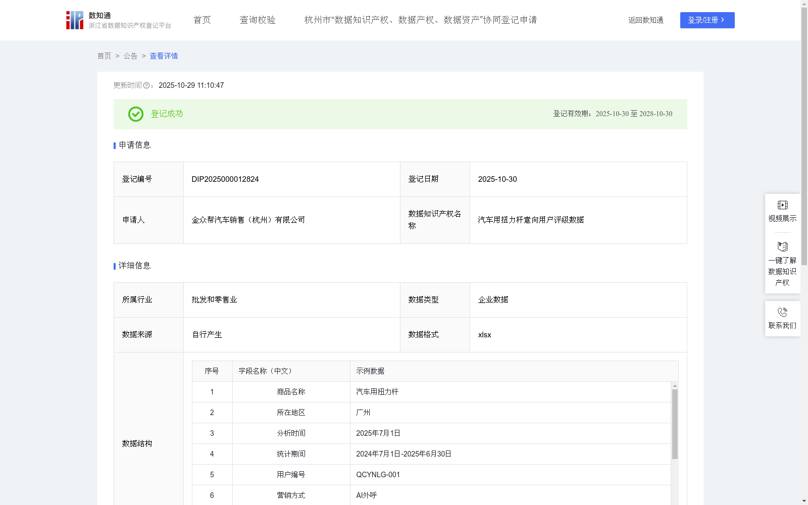Click the data structure table scrollbar thumb
The height and width of the screenshot is (505, 808).
tap(675, 424)
